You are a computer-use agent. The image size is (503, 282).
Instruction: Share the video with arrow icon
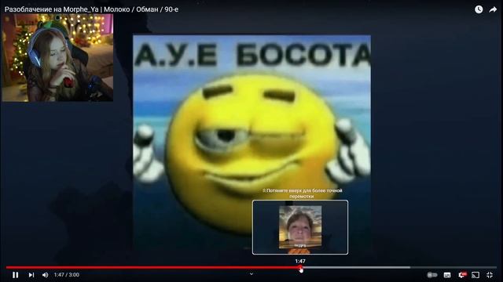pyautogui.click(x=493, y=9)
